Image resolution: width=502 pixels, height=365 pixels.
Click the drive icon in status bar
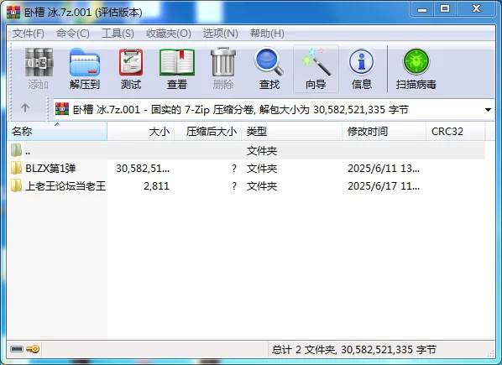17,349
